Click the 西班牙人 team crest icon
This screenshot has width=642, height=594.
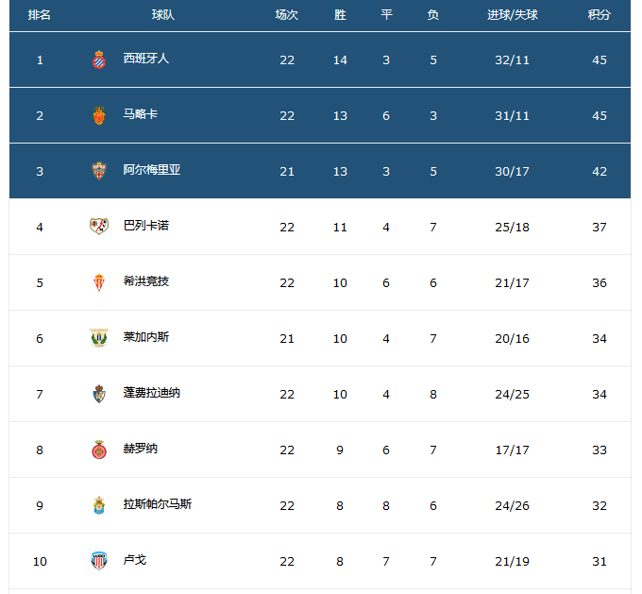[99, 59]
